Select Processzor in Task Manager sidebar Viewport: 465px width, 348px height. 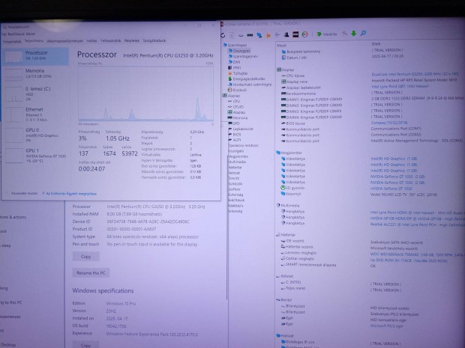[x=35, y=56]
